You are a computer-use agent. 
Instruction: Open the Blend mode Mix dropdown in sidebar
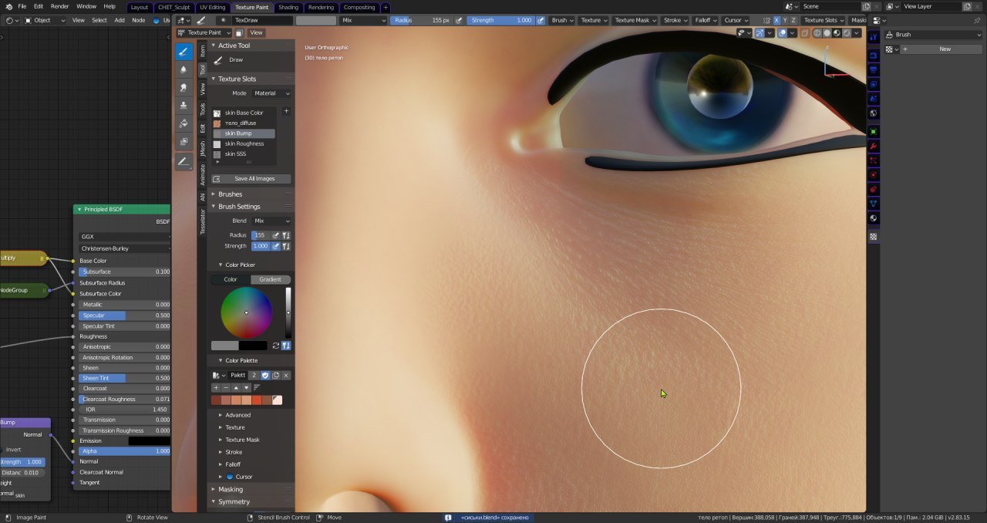coord(271,221)
